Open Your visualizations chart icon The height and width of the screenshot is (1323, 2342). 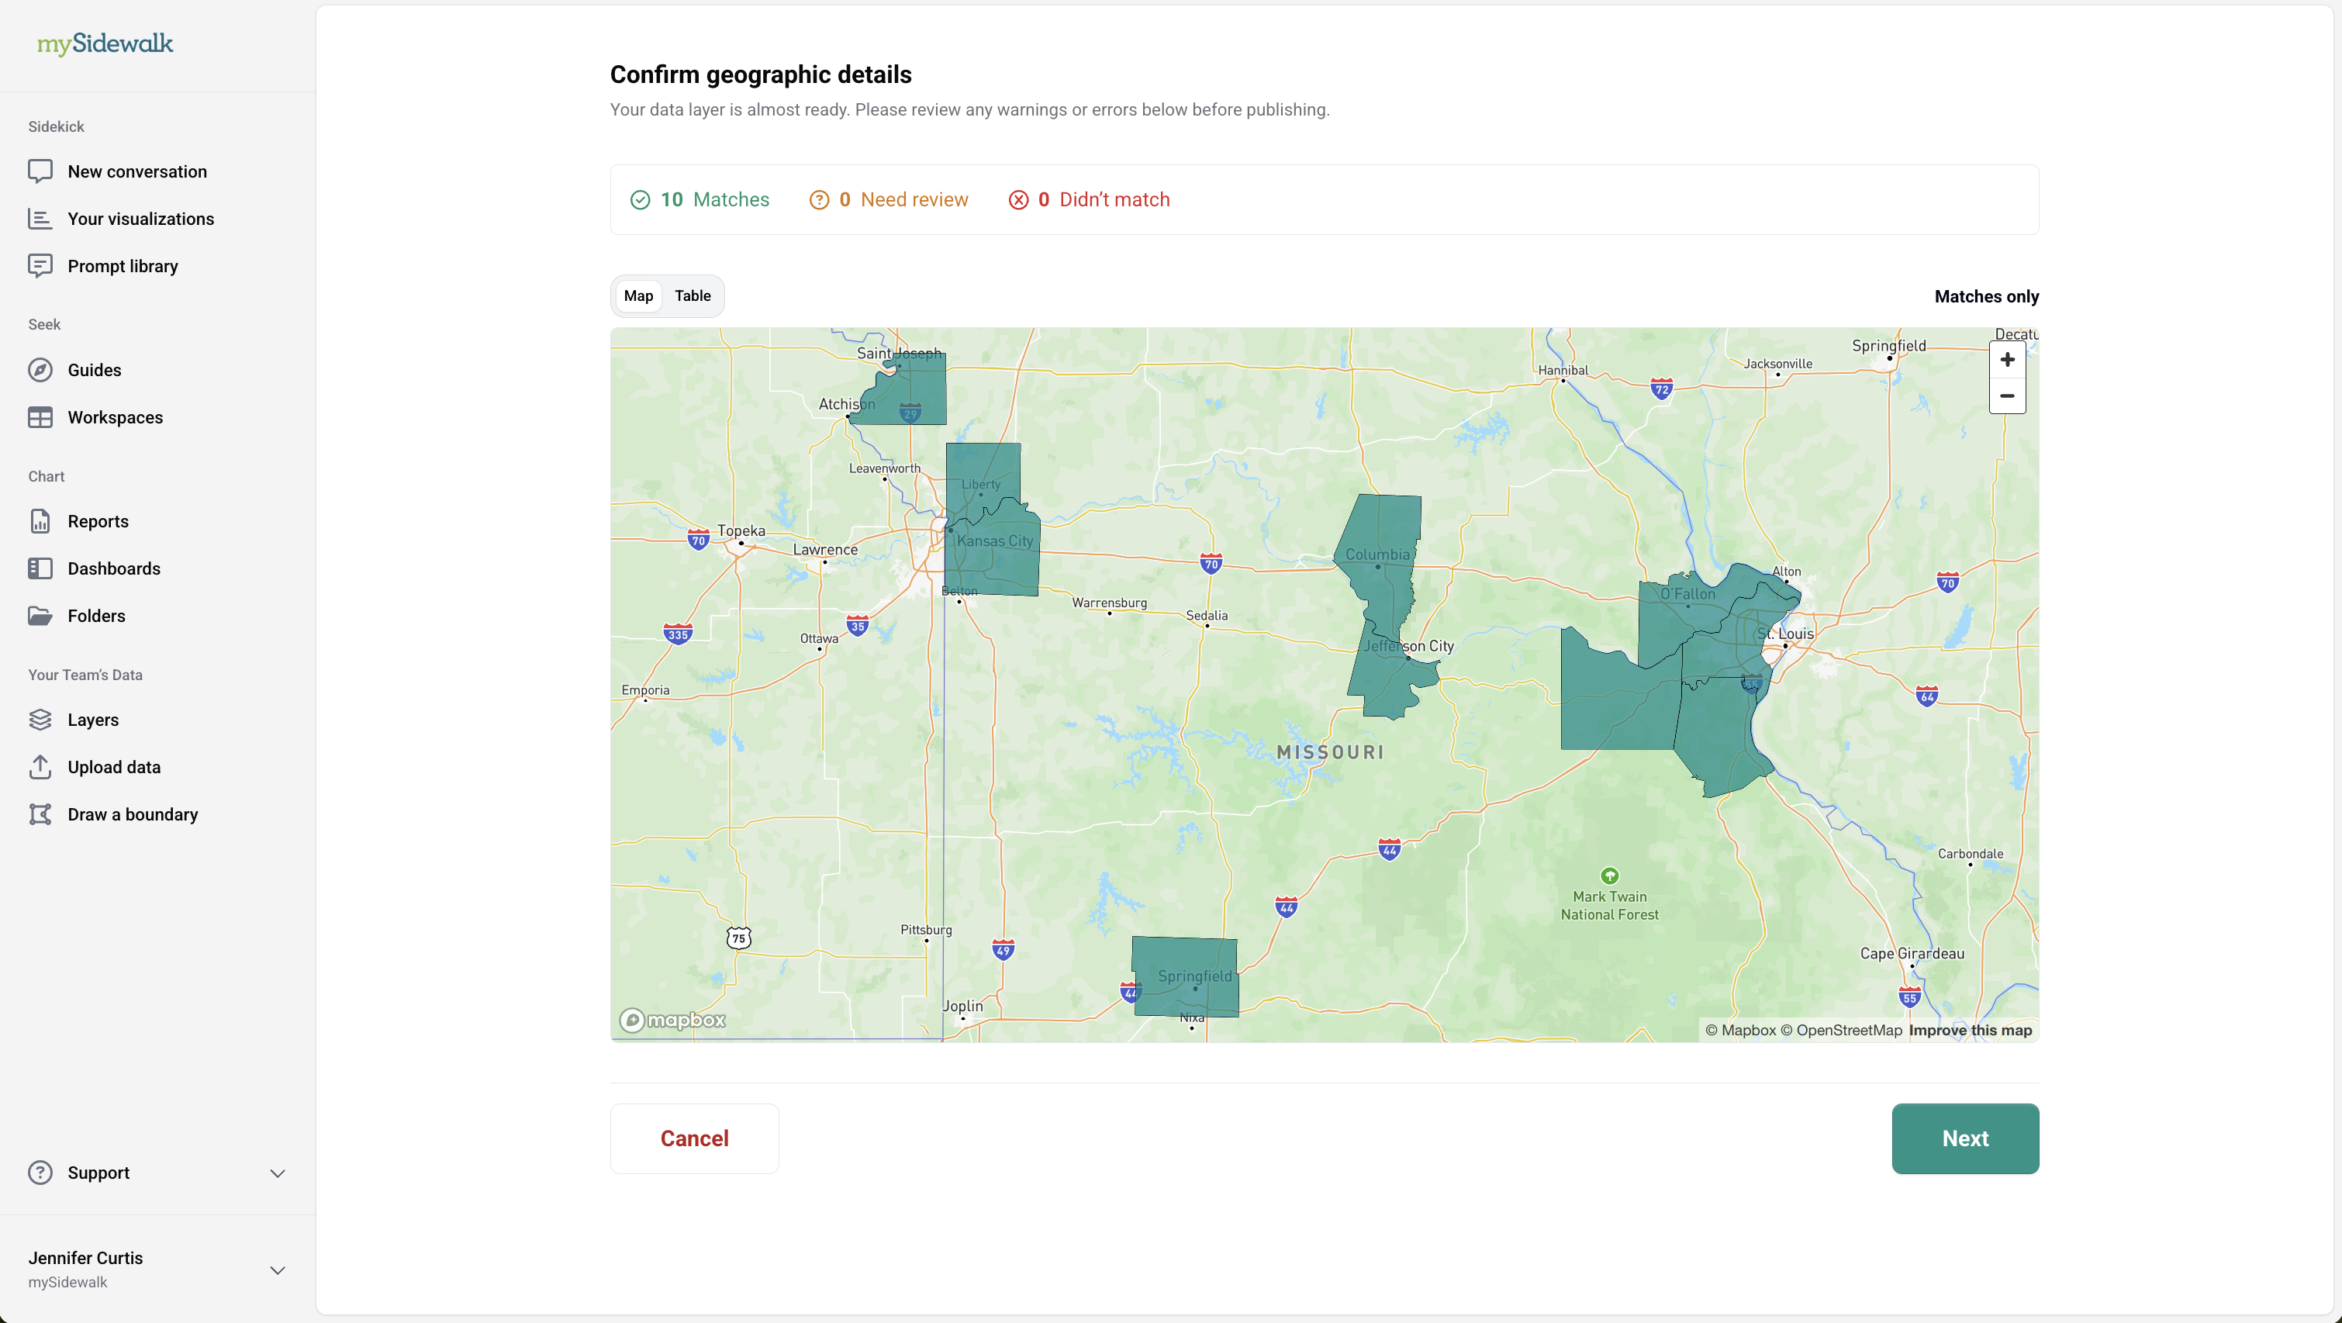(x=40, y=218)
